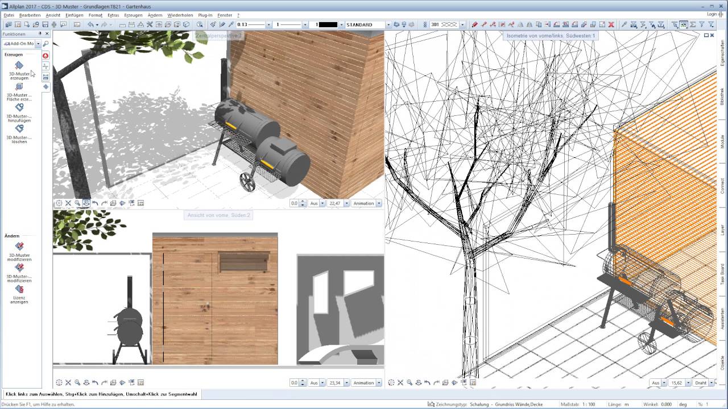Click 3D-Muster Fläche erzeugen tool
The height and width of the screenshot is (409, 728).
point(19,91)
